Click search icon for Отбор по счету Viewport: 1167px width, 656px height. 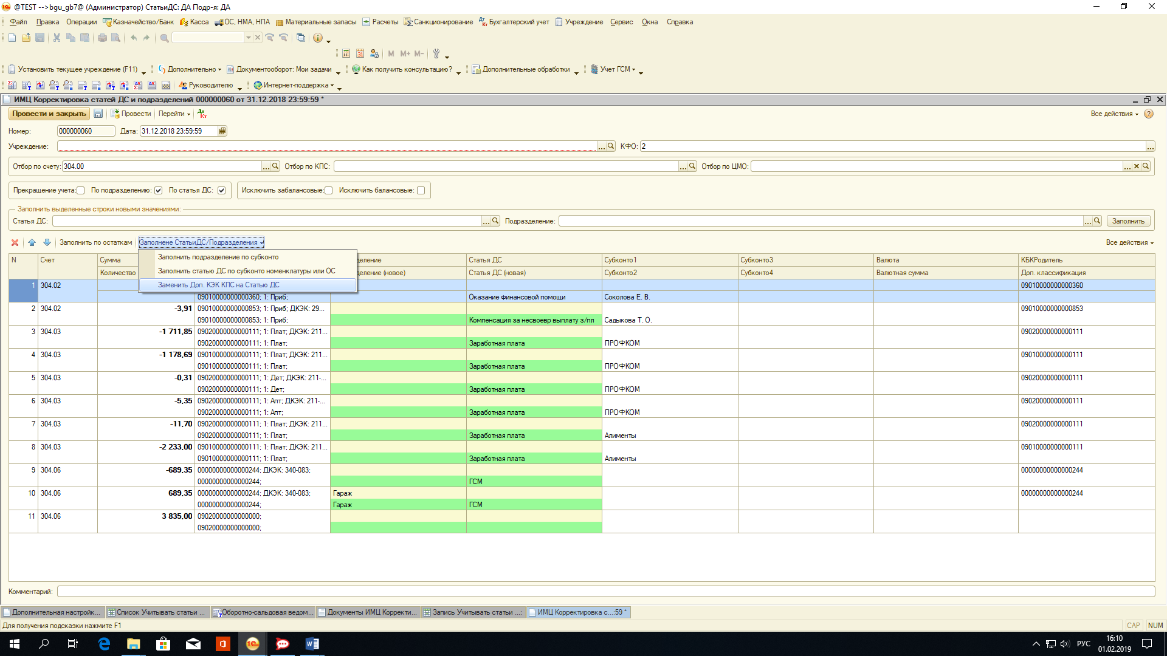coord(275,166)
